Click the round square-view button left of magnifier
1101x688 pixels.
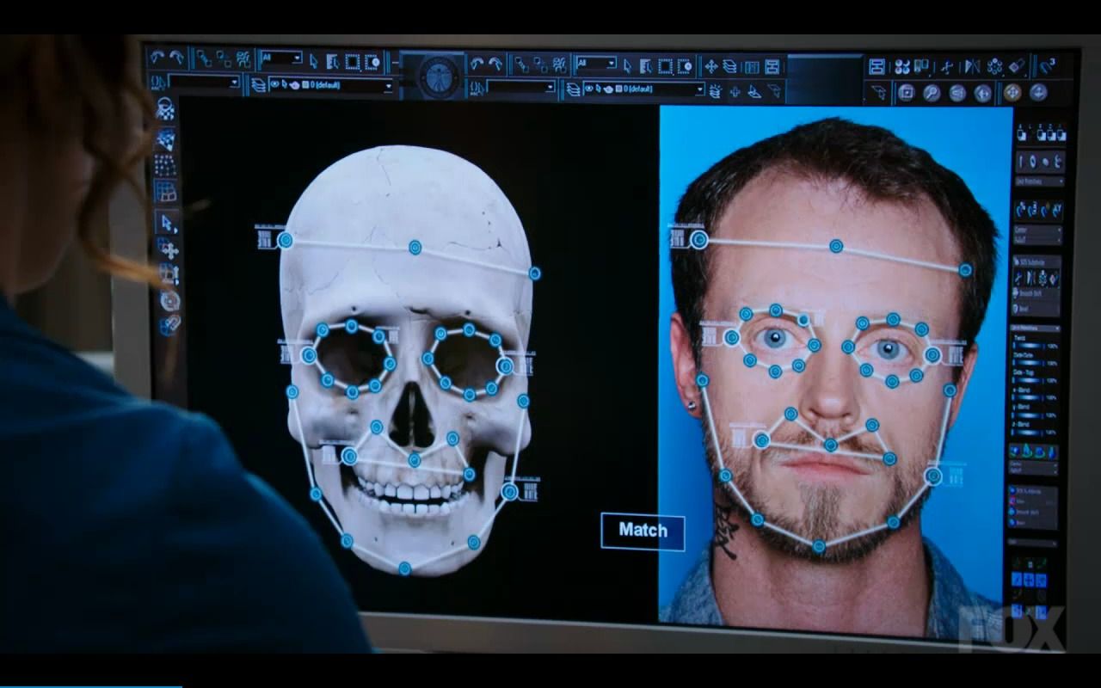[x=906, y=93]
